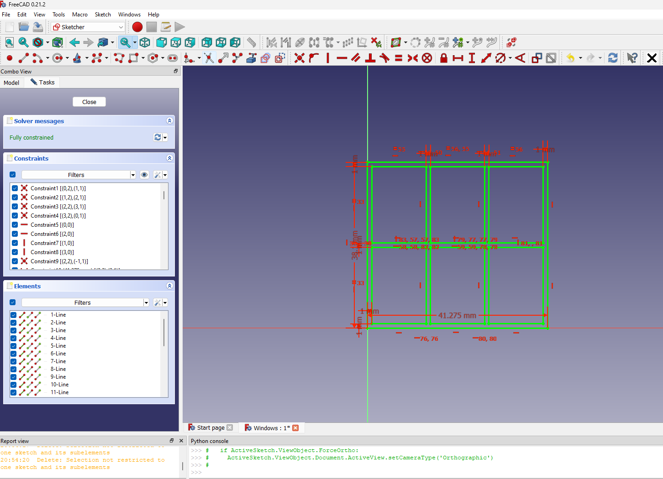Viewport: 663px width, 479px height.
Task: Select the Split edge tool
Action: click(x=237, y=58)
